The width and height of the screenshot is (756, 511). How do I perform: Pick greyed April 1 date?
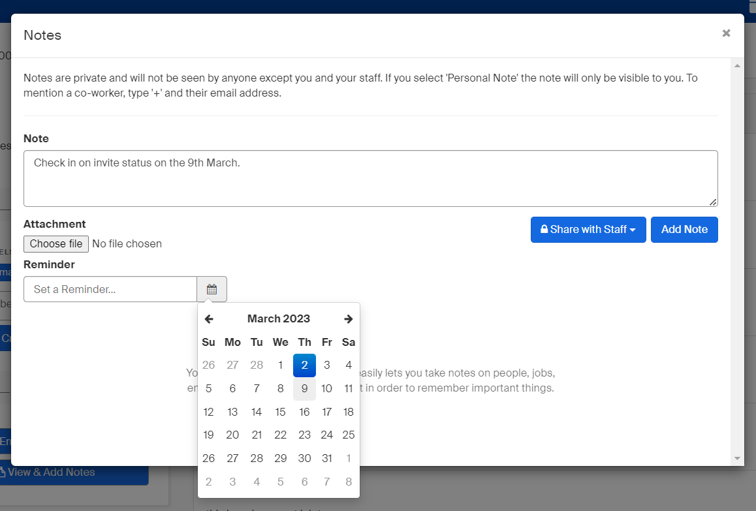[x=349, y=458]
